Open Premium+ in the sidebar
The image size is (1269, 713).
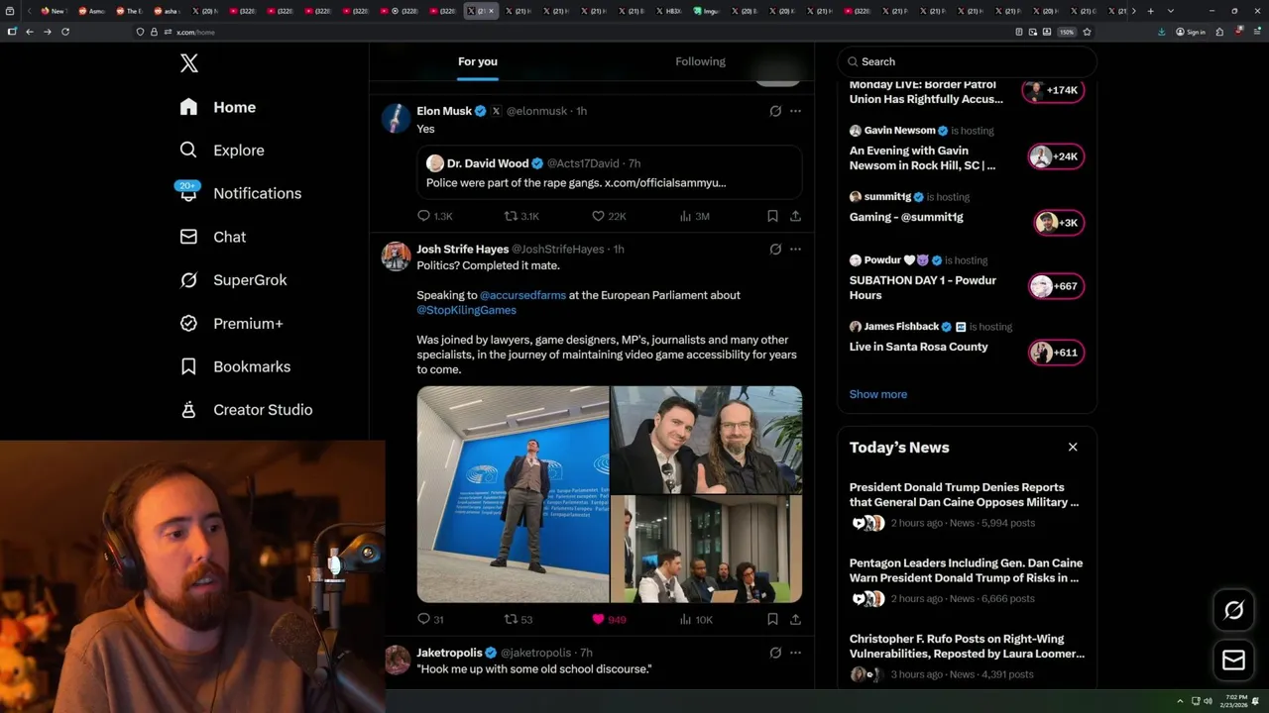point(232,324)
